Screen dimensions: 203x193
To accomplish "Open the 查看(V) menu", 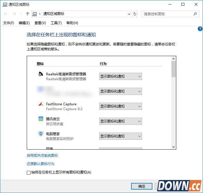I will 40,23.
